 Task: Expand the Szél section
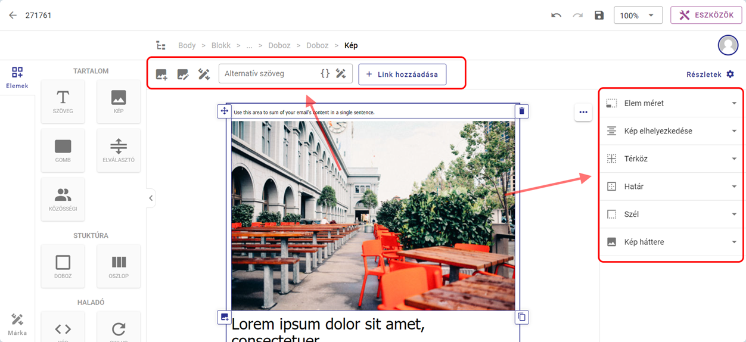[671, 214]
